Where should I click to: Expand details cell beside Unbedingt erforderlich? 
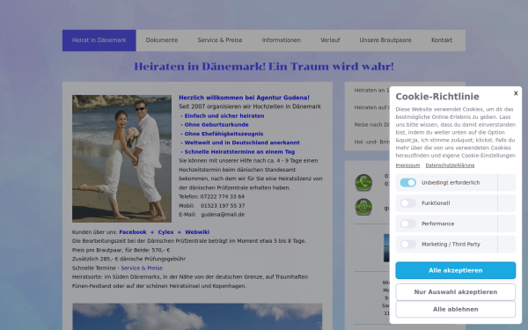pos(507,182)
